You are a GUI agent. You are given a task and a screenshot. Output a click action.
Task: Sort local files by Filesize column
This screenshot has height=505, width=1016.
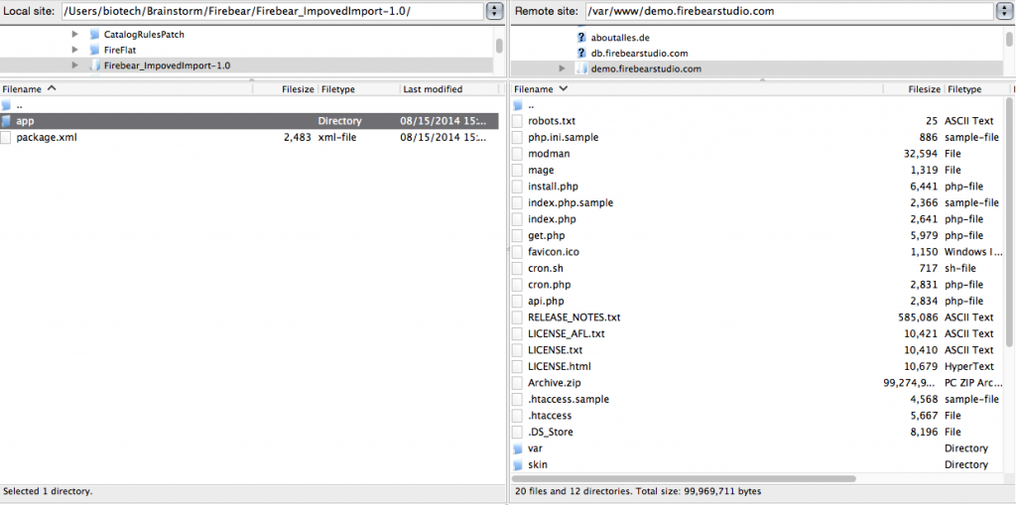coord(285,89)
